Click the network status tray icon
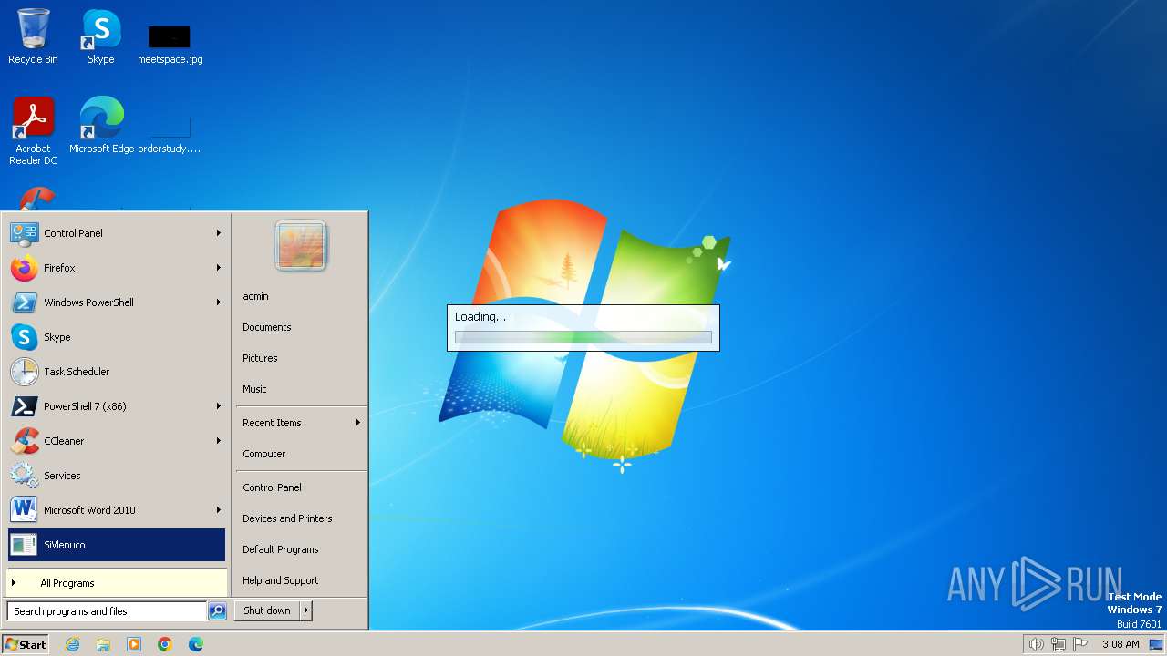The width and height of the screenshot is (1167, 656). 1059,644
